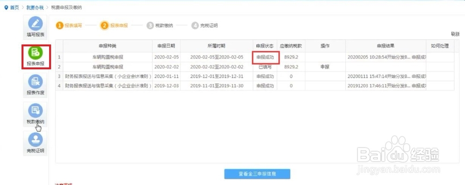The image size is (465, 185).
Task: Click the 如何处理 column header
Action: click(440, 46)
